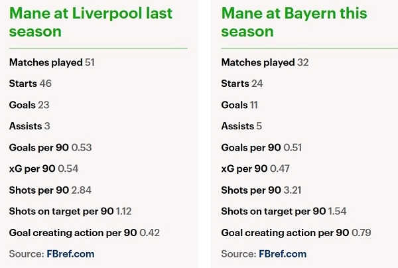Click Bayern 'xG per 90 0.47' stat
This screenshot has height=268, width=398.
point(255,168)
